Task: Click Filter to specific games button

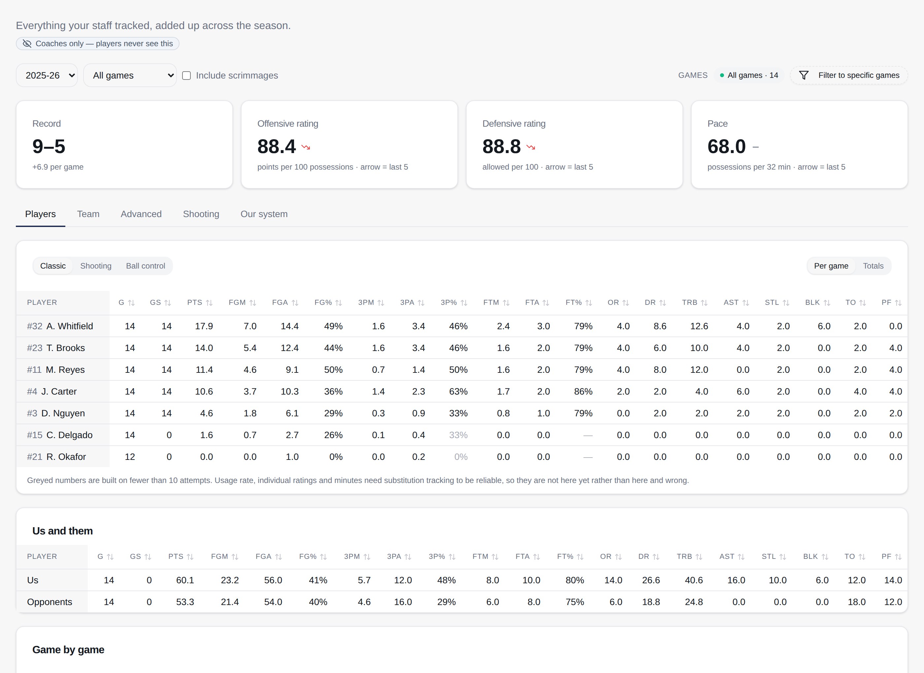Action: pyautogui.click(x=849, y=75)
